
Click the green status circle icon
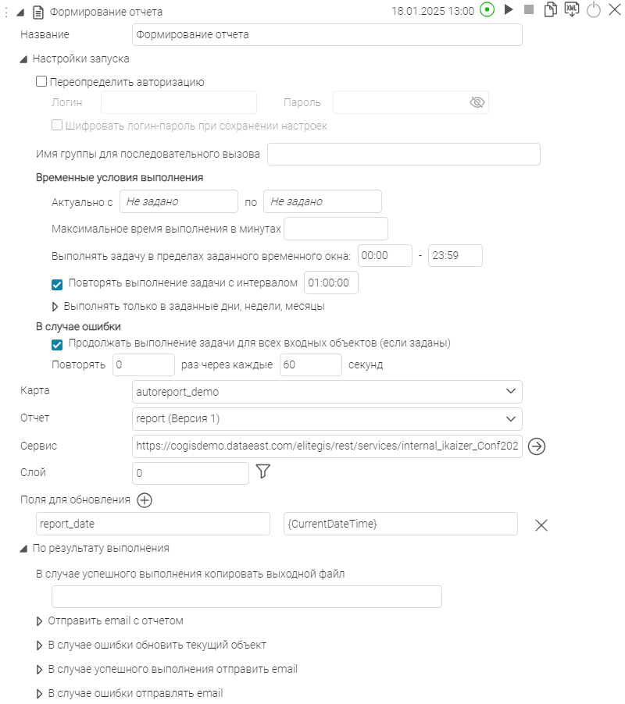click(487, 10)
